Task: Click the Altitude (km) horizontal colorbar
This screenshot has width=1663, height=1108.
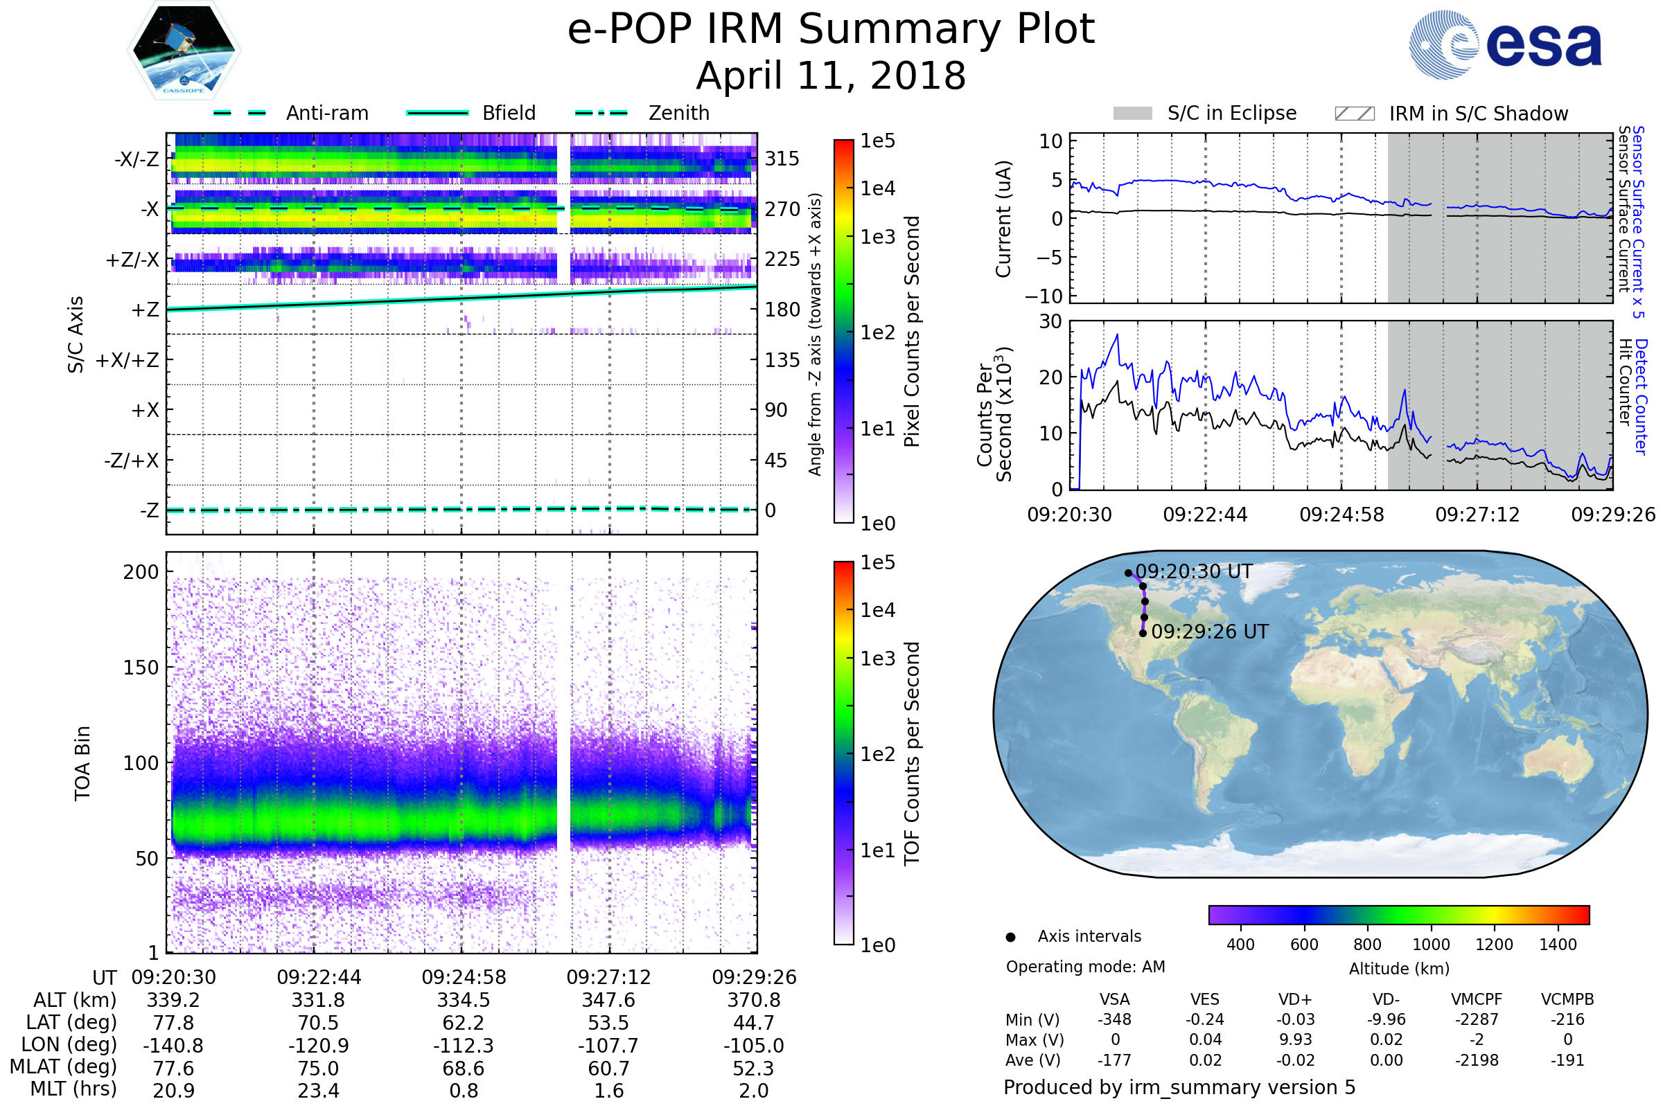Action: pos(1398,914)
